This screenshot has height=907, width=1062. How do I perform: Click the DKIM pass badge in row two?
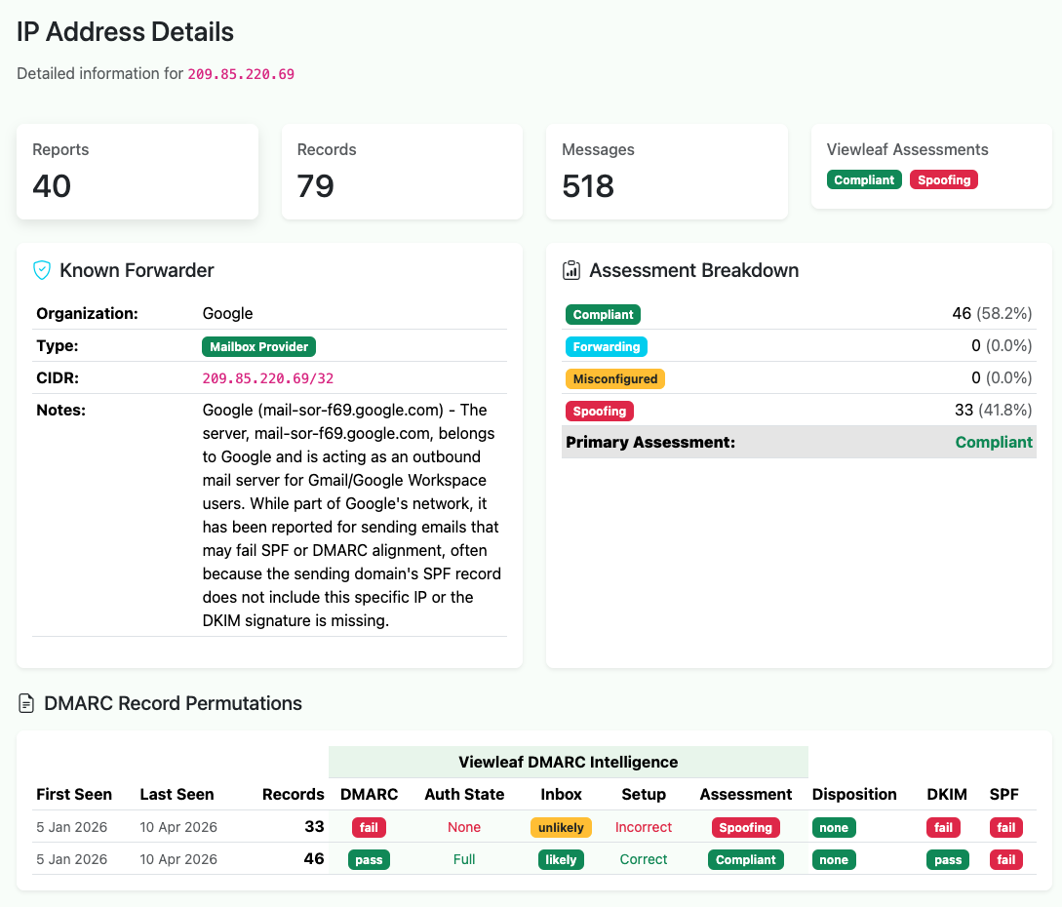947,859
